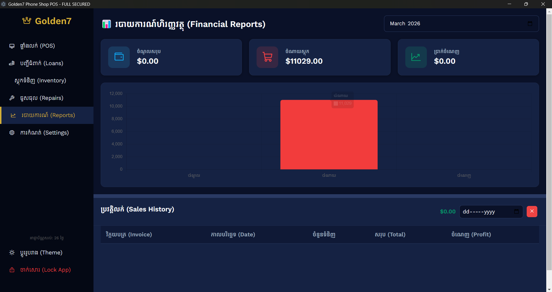Click the shopping cart expense icon

point(267,57)
